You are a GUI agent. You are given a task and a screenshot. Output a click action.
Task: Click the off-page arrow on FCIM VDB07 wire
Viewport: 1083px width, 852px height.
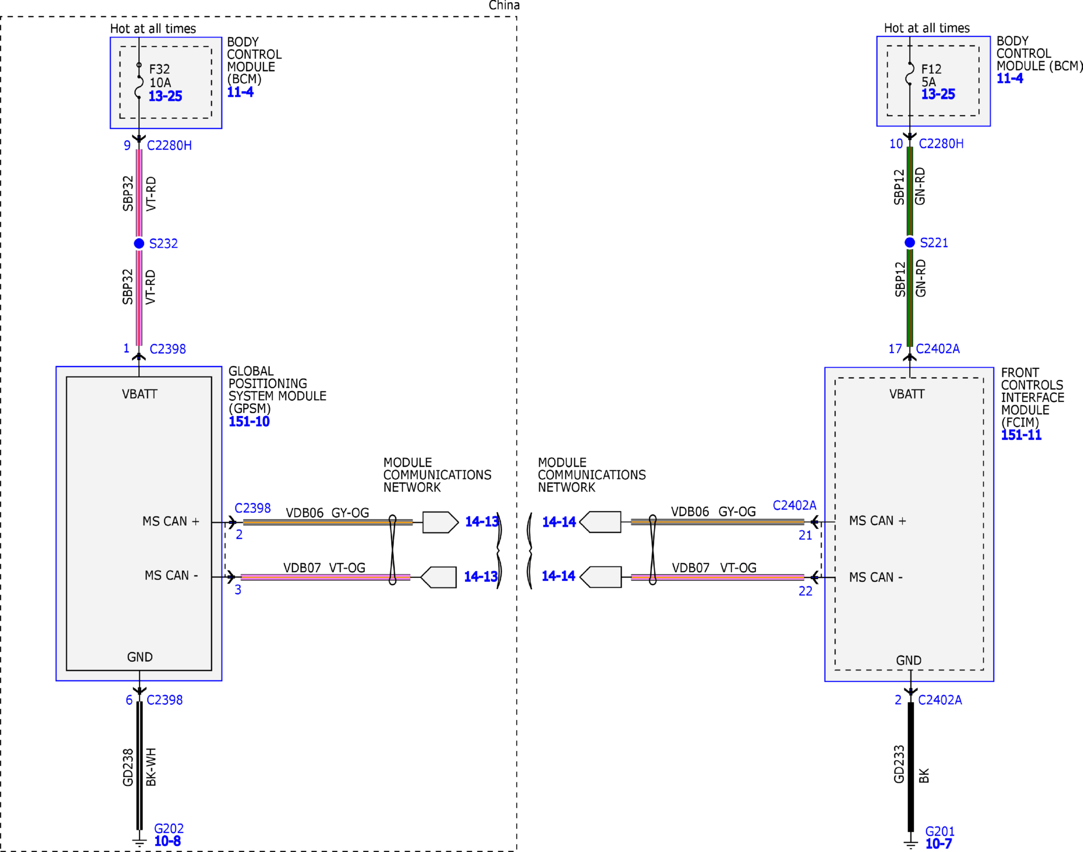pos(600,577)
